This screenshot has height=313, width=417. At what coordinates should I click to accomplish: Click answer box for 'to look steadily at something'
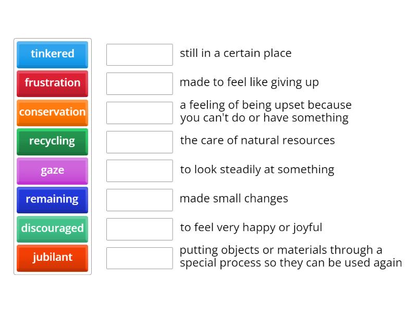tap(140, 171)
